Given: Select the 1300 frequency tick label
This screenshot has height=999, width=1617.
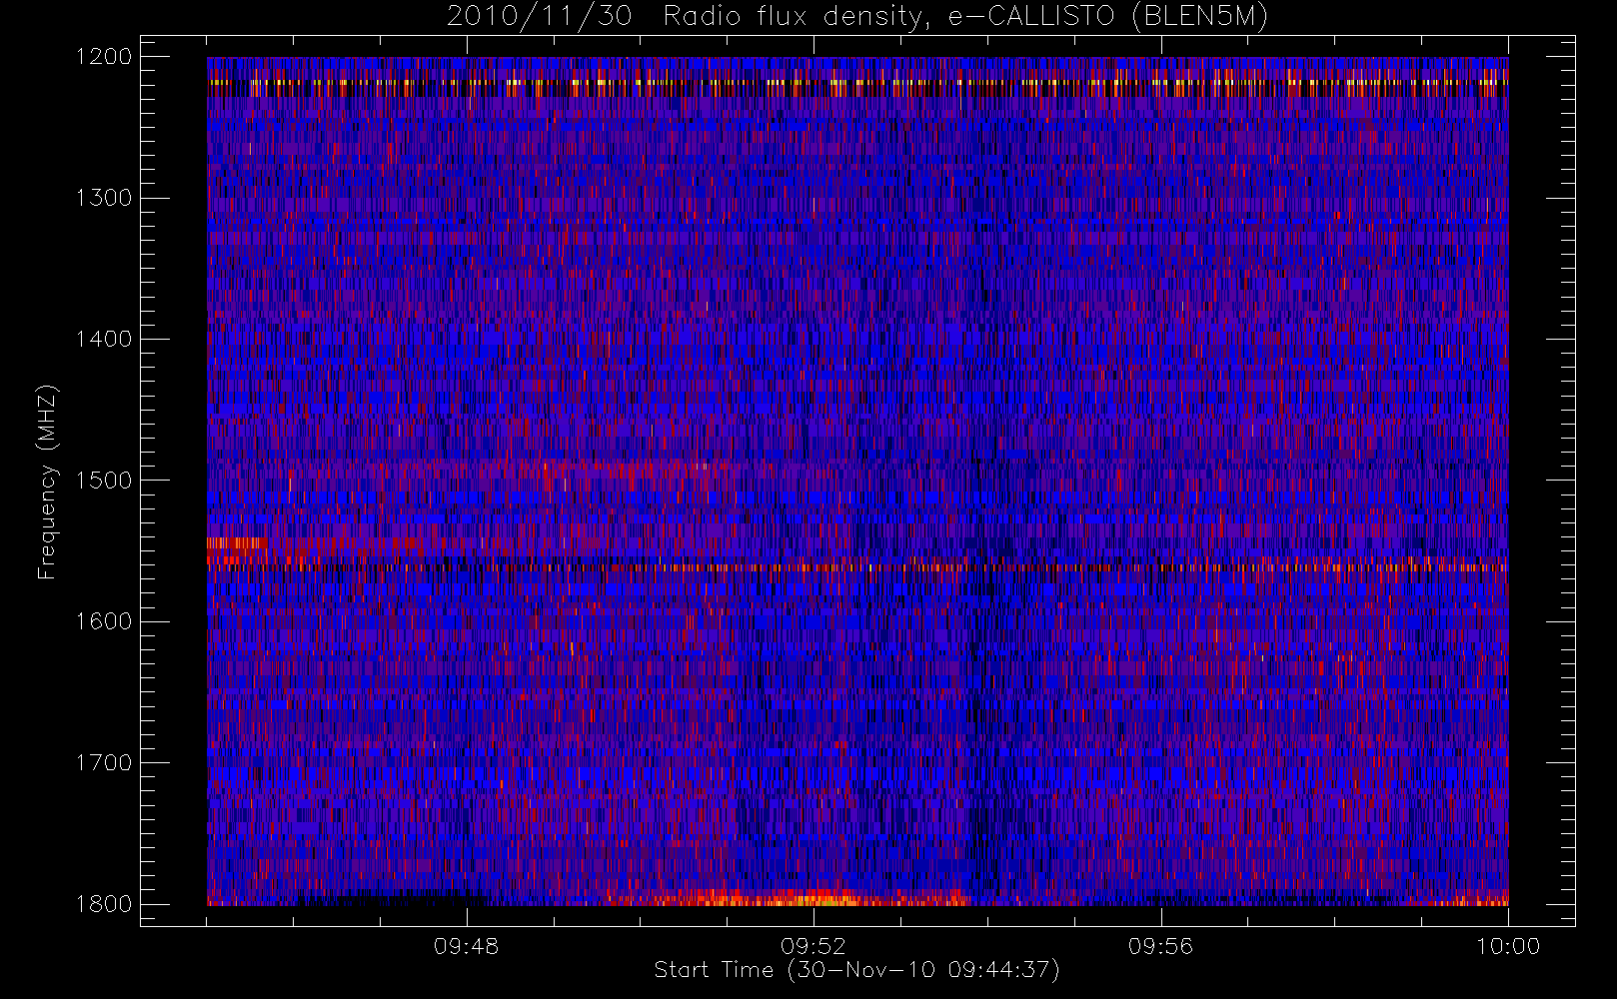Looking at the screenshot, I should click(x=104, y=198).
